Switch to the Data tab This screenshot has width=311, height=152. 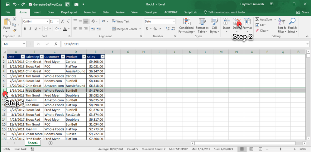106,12
